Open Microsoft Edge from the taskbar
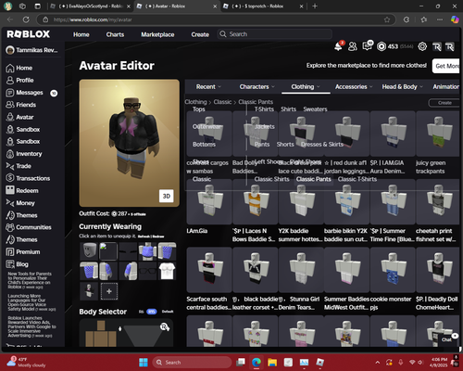The width and height of the screenshot is (463, 371). [257, 362]
